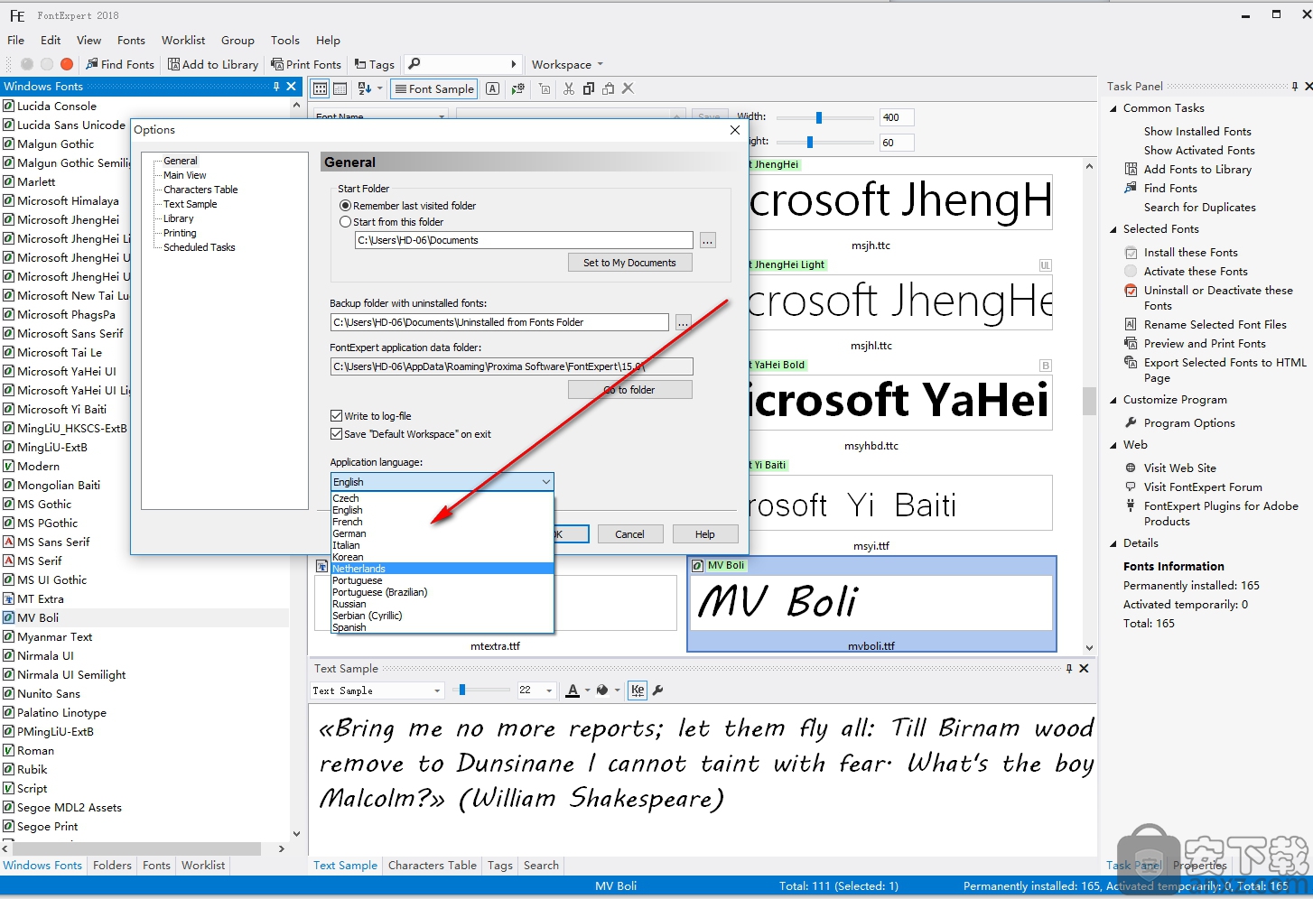Switch to the Folders tab
Viewport: 1313px width, 899px height.
coord(112,866)
